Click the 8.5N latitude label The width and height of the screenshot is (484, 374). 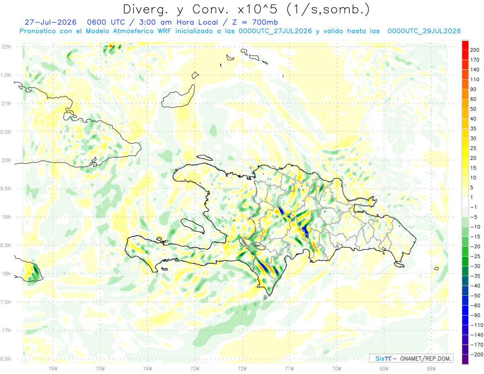click(5, 245)
